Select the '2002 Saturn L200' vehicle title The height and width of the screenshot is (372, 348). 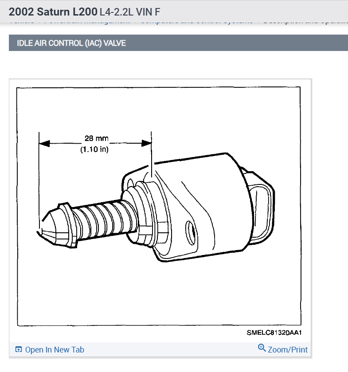(53, 12)
